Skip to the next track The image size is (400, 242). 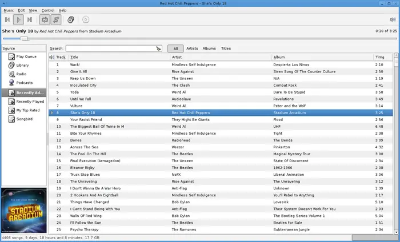(30, 19)
